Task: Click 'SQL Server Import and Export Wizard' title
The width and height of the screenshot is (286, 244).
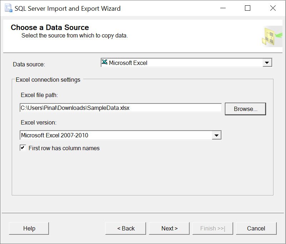Action: point(67,9)
